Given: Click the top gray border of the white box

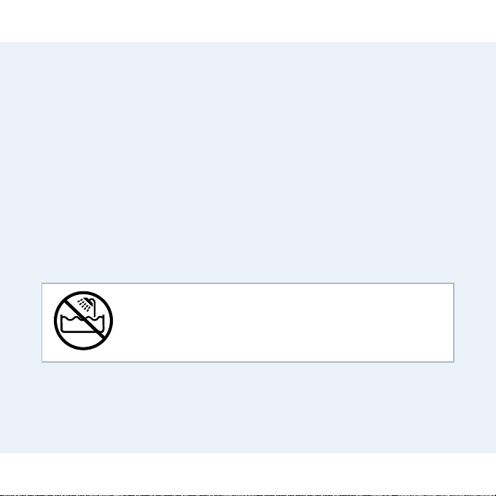Looking at the screenshot, I should 248,283.
